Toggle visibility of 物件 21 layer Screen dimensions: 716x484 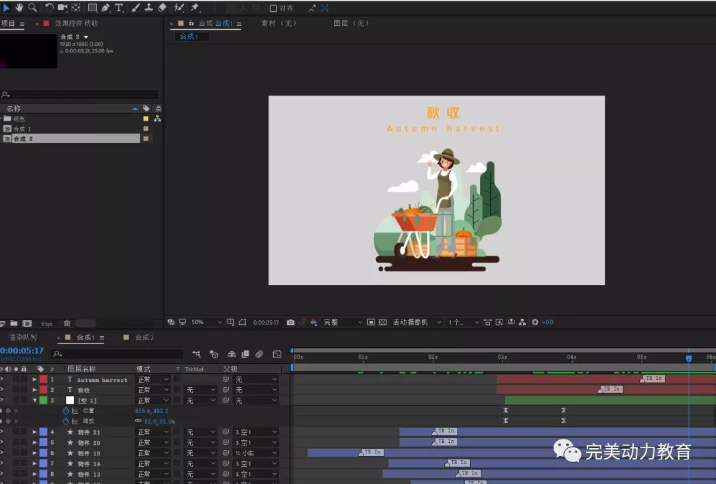(x=2, y=432)
